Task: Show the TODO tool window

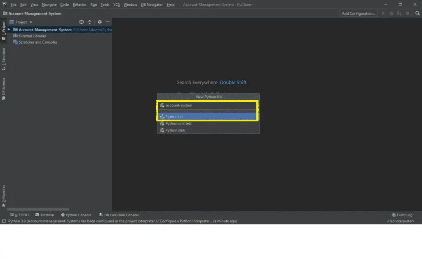Action: tap(19, 215)
